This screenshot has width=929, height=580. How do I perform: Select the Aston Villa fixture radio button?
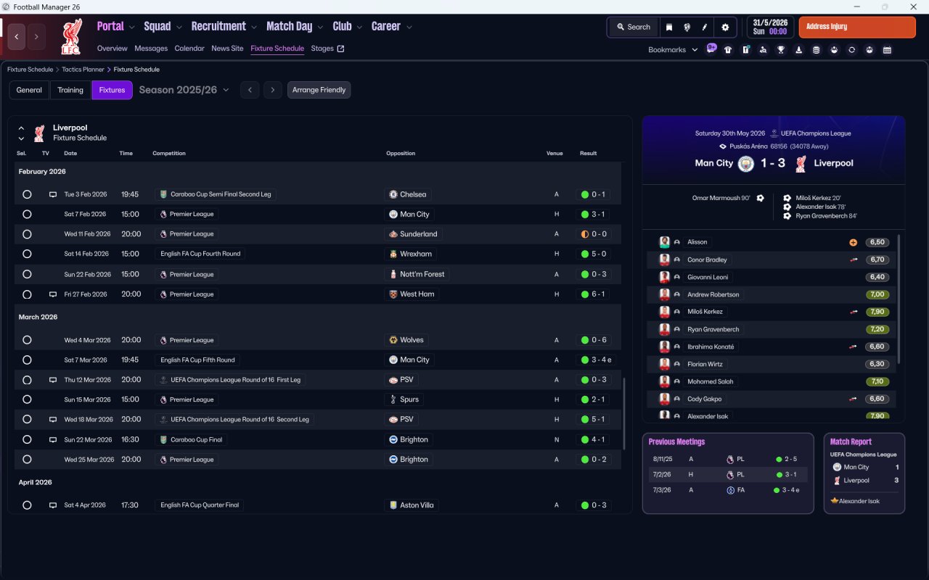(27, 505)
